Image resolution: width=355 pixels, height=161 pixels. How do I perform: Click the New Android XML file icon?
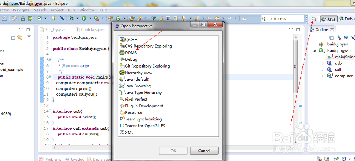pyautogui.click(x=54, y=18)
